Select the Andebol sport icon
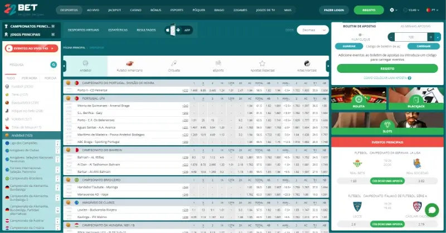 point(85,64)
